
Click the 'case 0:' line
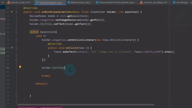click(x=41, y=36)
